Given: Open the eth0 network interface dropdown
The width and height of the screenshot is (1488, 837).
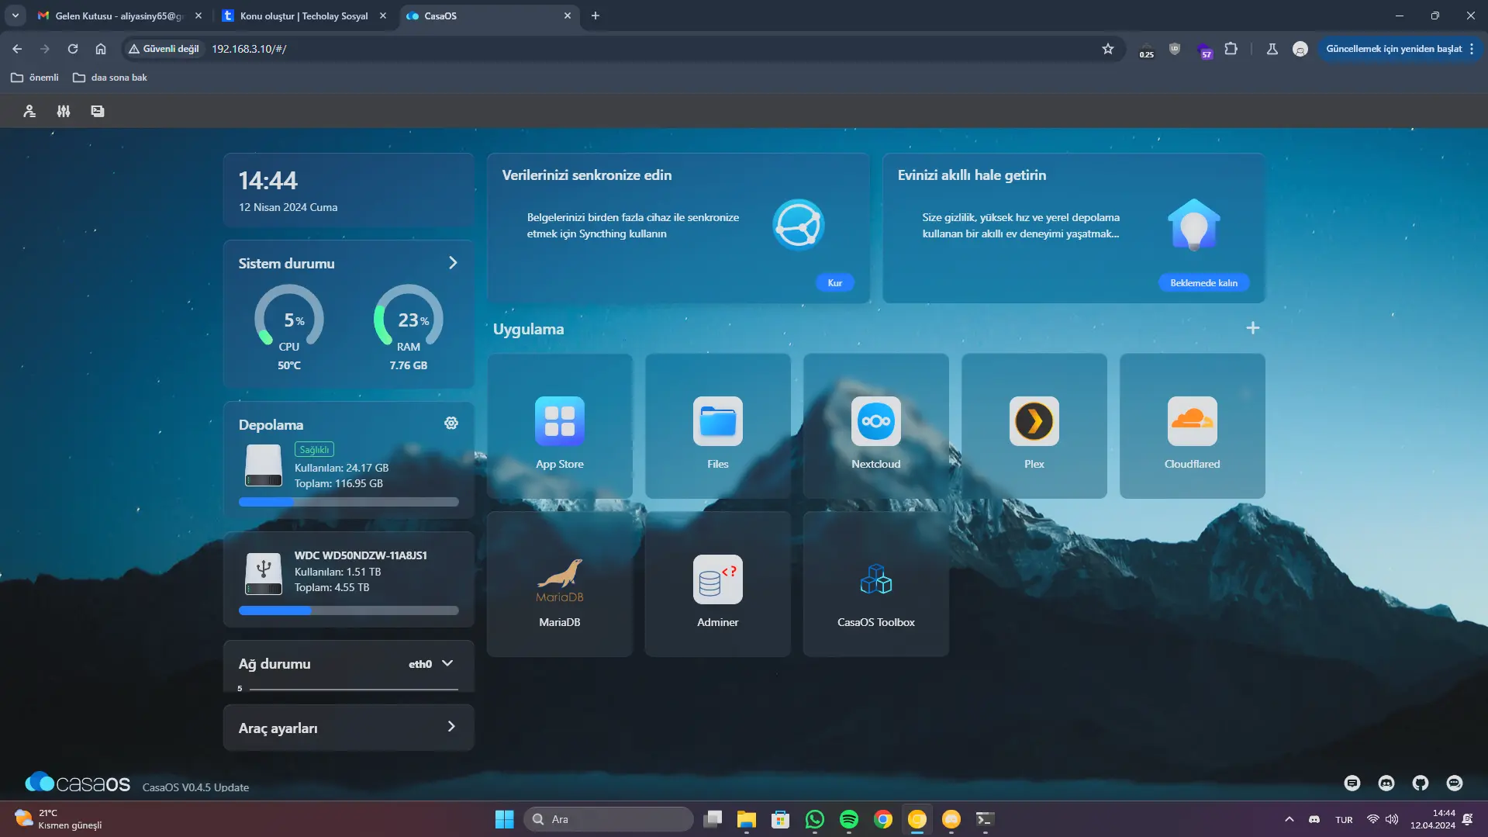Looking at the screenshot, I should point(431,664).
